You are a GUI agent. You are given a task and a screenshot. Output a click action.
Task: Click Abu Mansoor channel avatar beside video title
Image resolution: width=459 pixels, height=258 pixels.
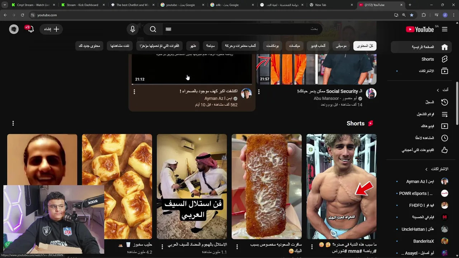pos(371,94)
